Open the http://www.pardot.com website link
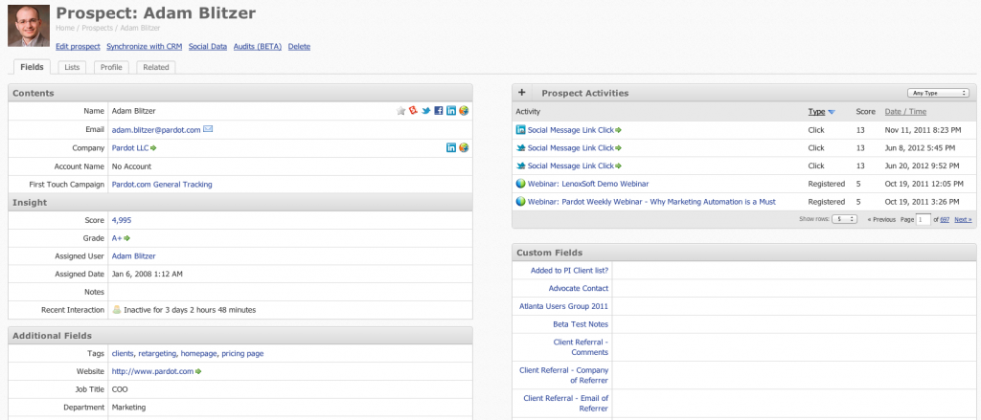 coord(152,371)
